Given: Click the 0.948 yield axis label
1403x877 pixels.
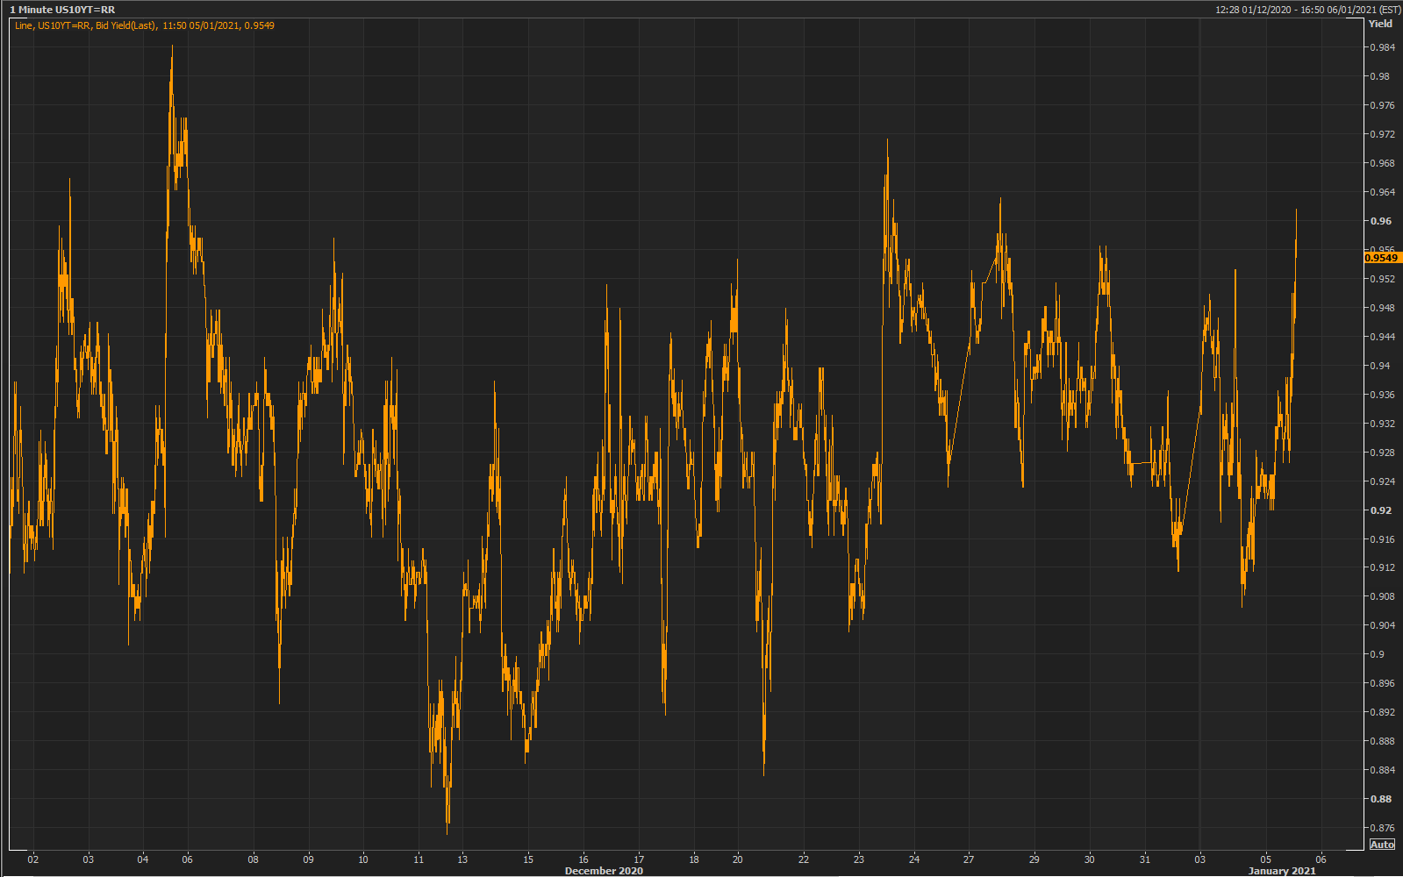Looking at the screenshot, I should [1383, 308].
